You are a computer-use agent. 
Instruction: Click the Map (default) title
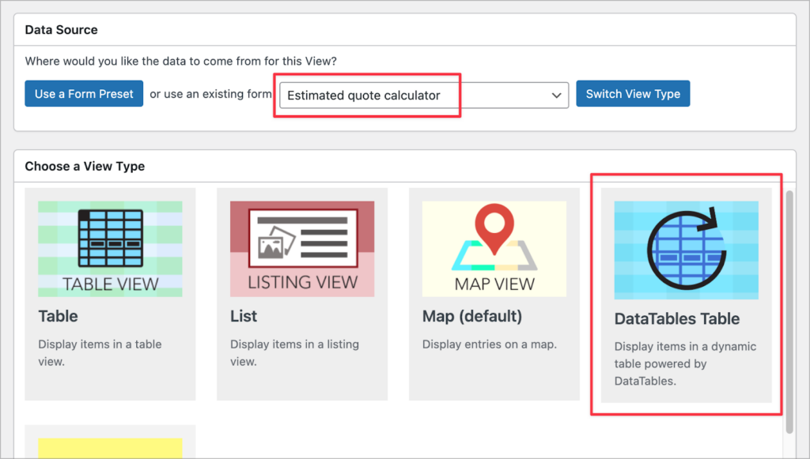[472, 316]
